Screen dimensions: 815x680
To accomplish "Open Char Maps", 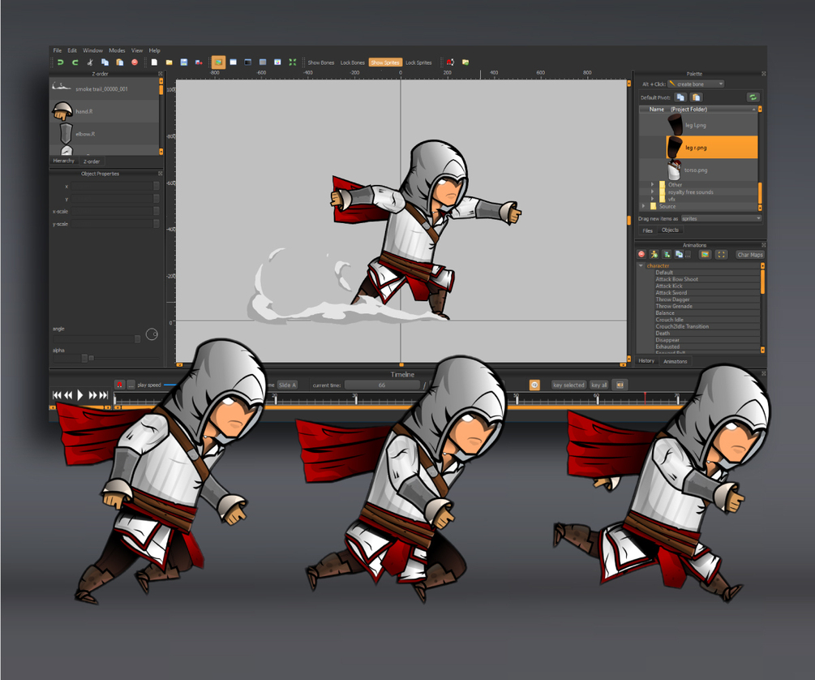I will point(749,255).
